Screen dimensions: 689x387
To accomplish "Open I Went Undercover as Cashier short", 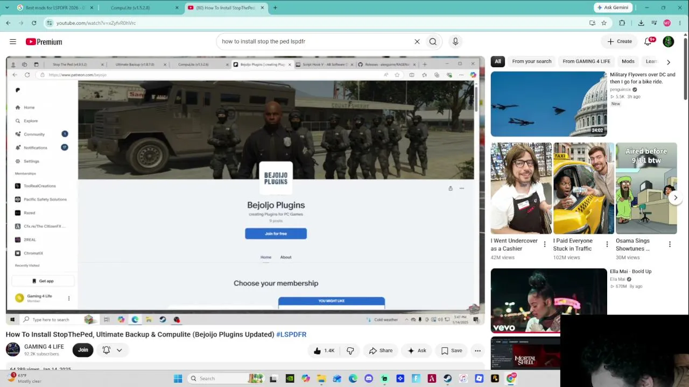I will tap(521, 188).
